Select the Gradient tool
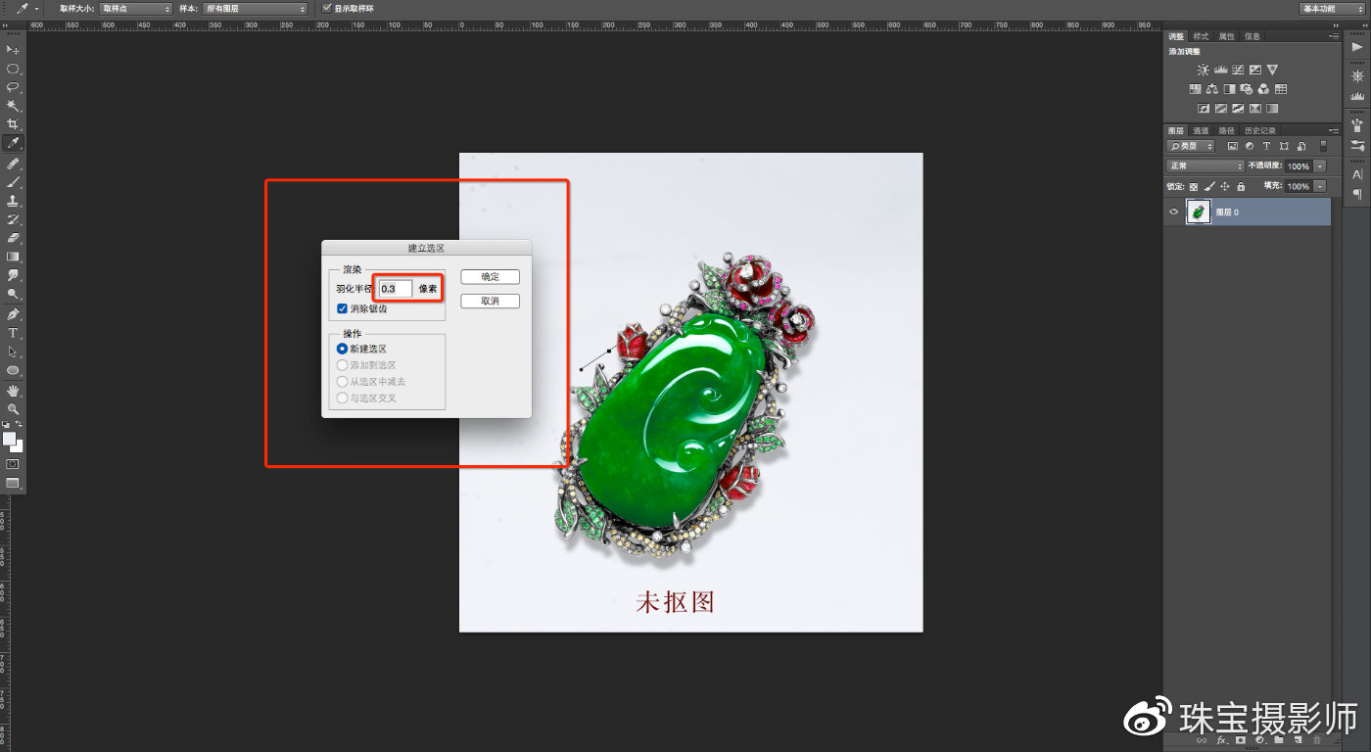Viewport: 1371px width, 752px height. click(13, 257)
